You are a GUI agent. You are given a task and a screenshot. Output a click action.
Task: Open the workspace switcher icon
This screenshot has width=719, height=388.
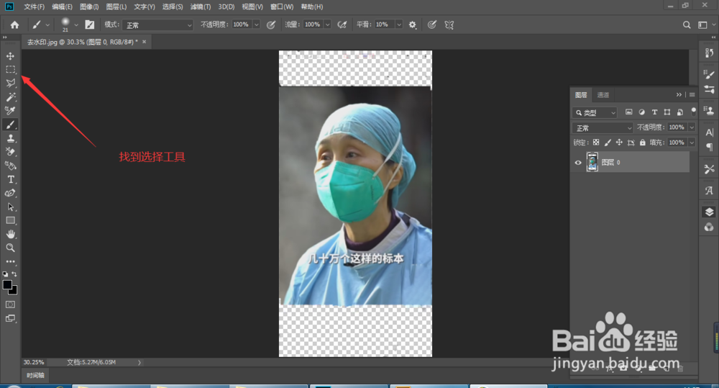pyautogui.click(x=702, y=24)
